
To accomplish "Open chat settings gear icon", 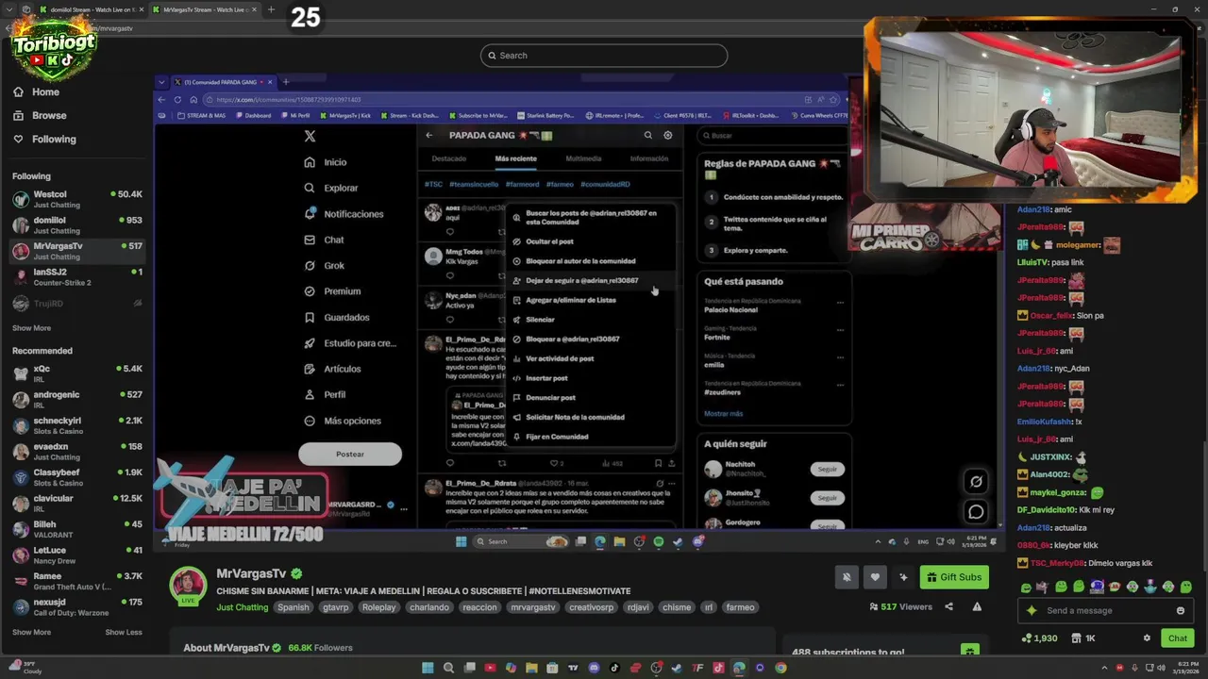I will 1147,638.
